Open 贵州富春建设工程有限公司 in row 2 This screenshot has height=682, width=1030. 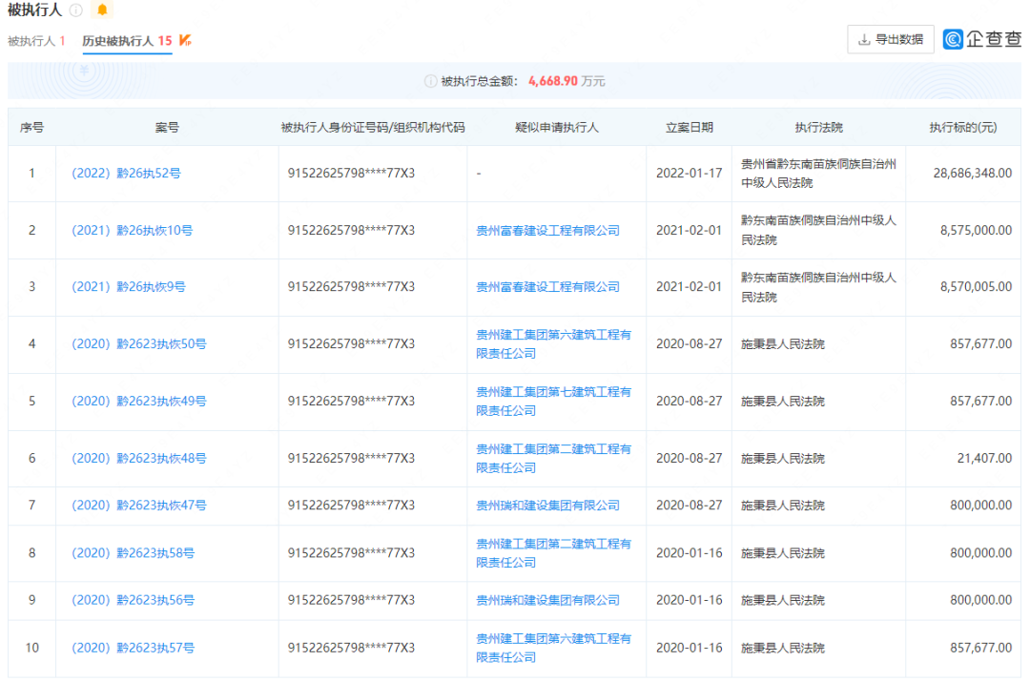[x=547, y=230]
